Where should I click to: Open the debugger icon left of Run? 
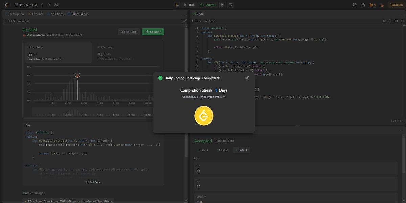click(x=177, y=5)
